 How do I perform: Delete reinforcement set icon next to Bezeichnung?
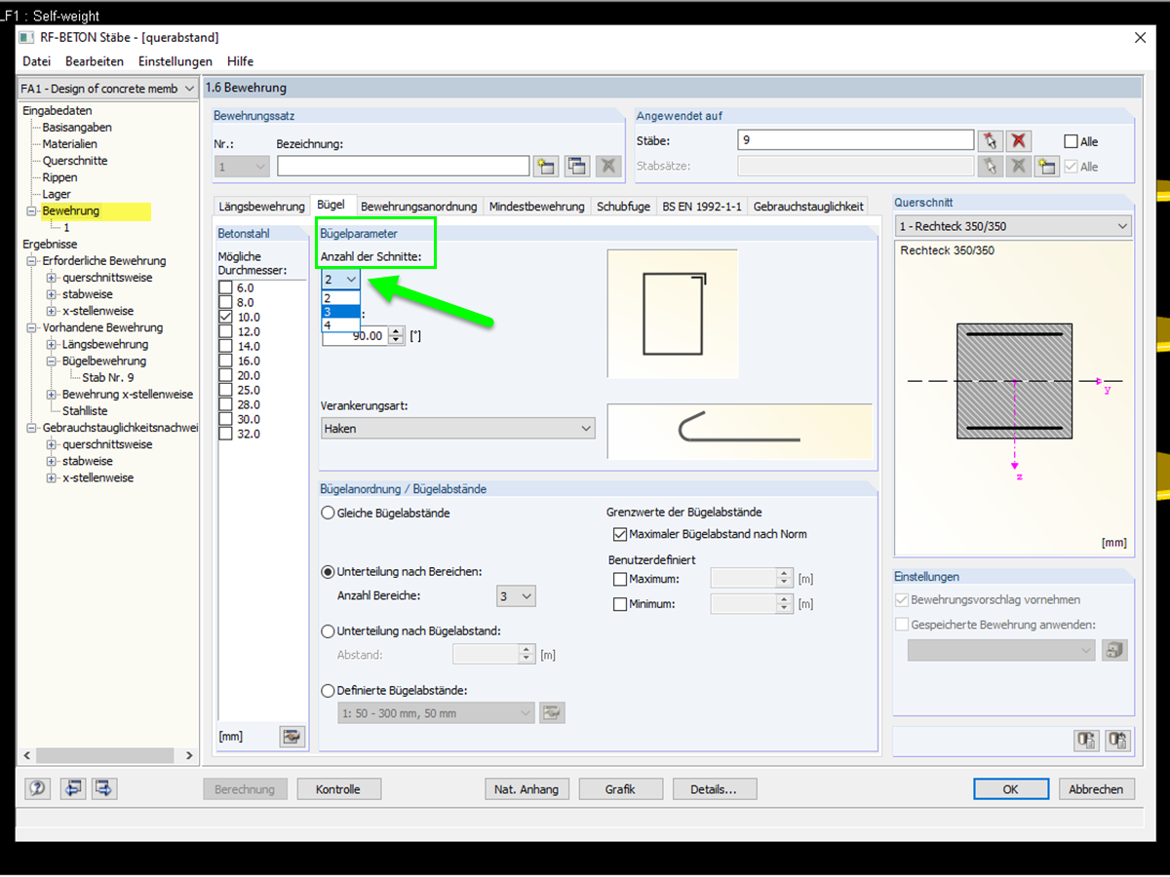coord(608,167)
